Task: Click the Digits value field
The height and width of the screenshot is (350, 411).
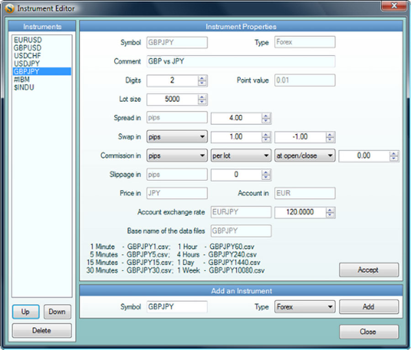Action: click(x=172, y=80)
